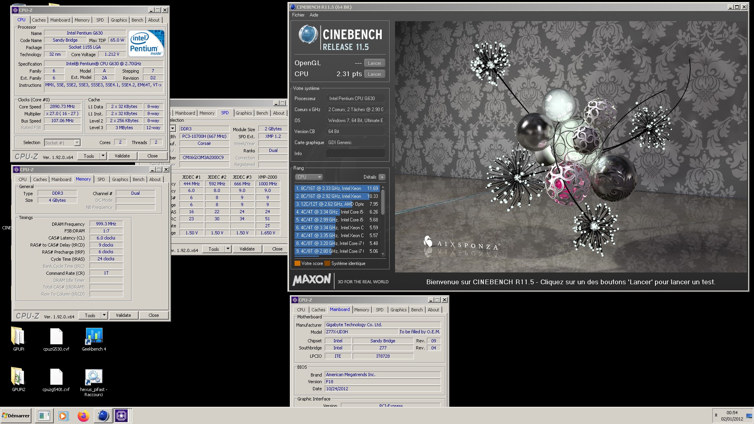The width and height of the screenshot is (754, 424).
Task: Click Validate in SPD CPU-Z window
Action: pos(247,249)
